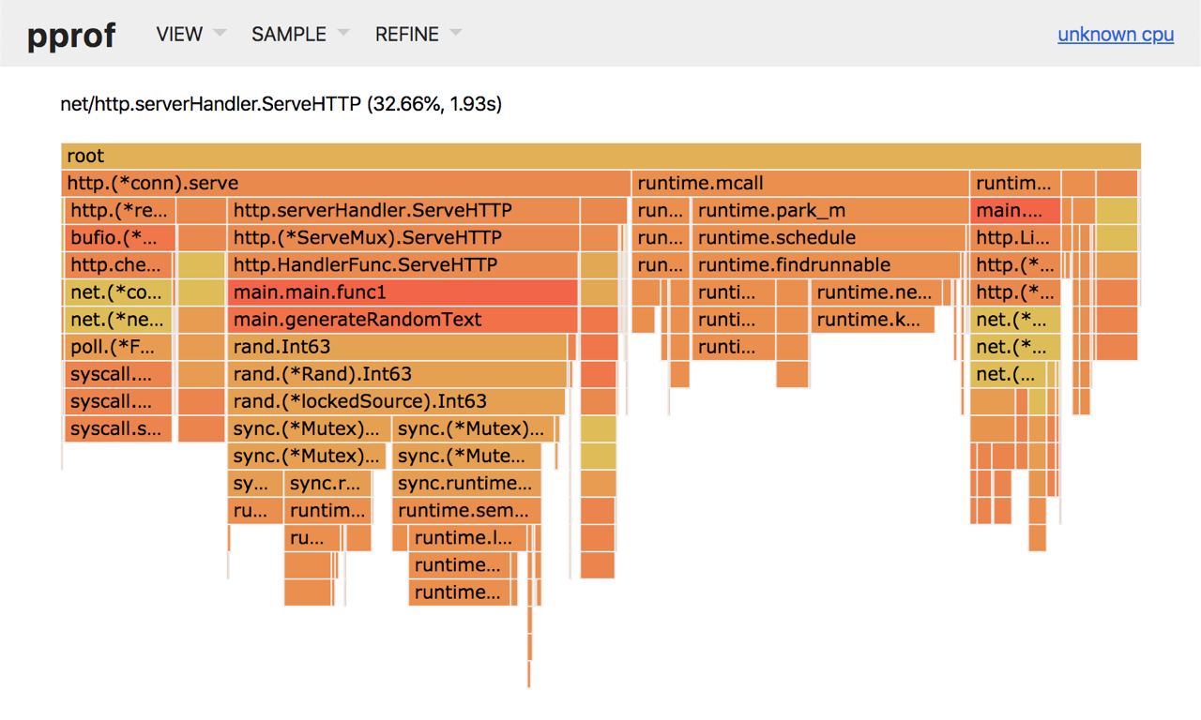Click the rand.(*lockedSource).Int63 frame

coord(396,401)
